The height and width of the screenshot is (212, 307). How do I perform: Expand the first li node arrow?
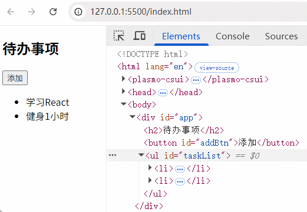point(150,167)
